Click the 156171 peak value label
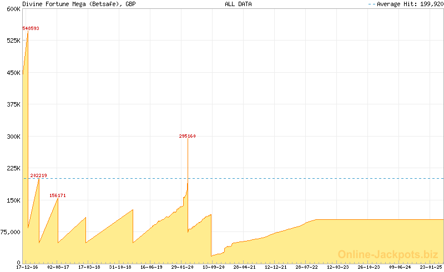The image size is (444, 272). [x=58, y=195]
